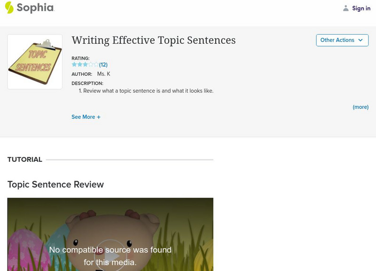Click the third rating star
The width and height of the screenshot is (376, 271).
(85, 64)
